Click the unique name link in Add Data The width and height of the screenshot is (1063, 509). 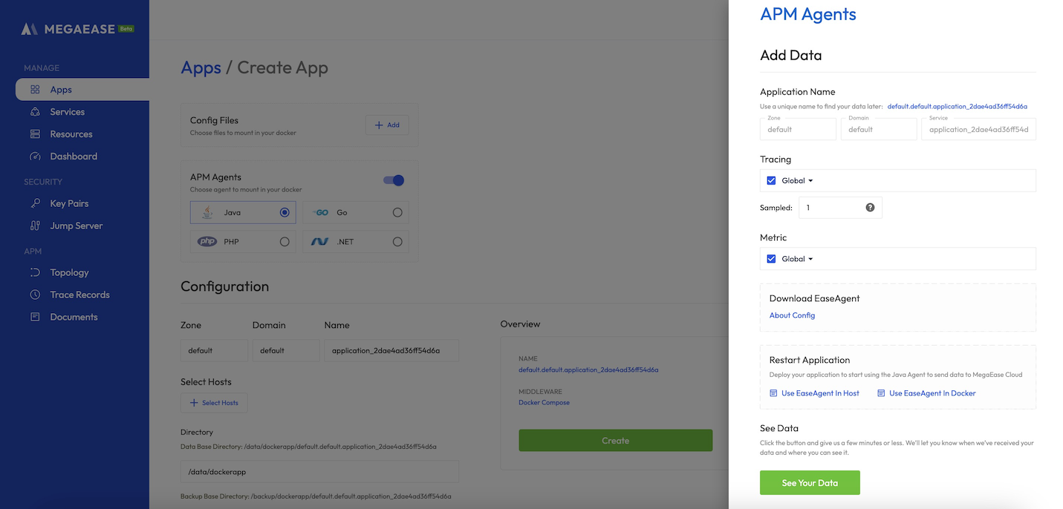point(958,107)
